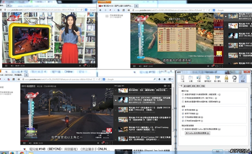Viewport: 252px width, 154px height.
Task: Open General panel icon in Options dialog
Action: (182, 79)
